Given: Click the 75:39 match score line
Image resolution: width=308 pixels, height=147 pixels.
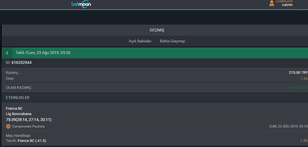Looking at the screenshot, I should point(29,120).
